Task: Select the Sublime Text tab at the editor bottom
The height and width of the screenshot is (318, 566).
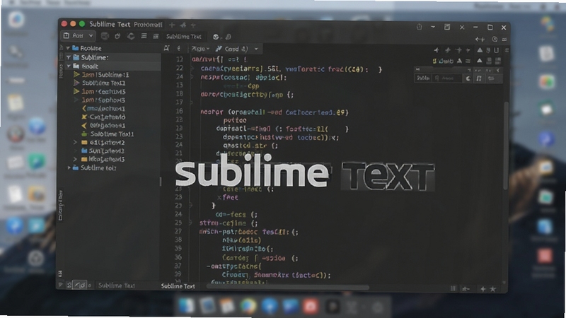Action: pos(178,286)
